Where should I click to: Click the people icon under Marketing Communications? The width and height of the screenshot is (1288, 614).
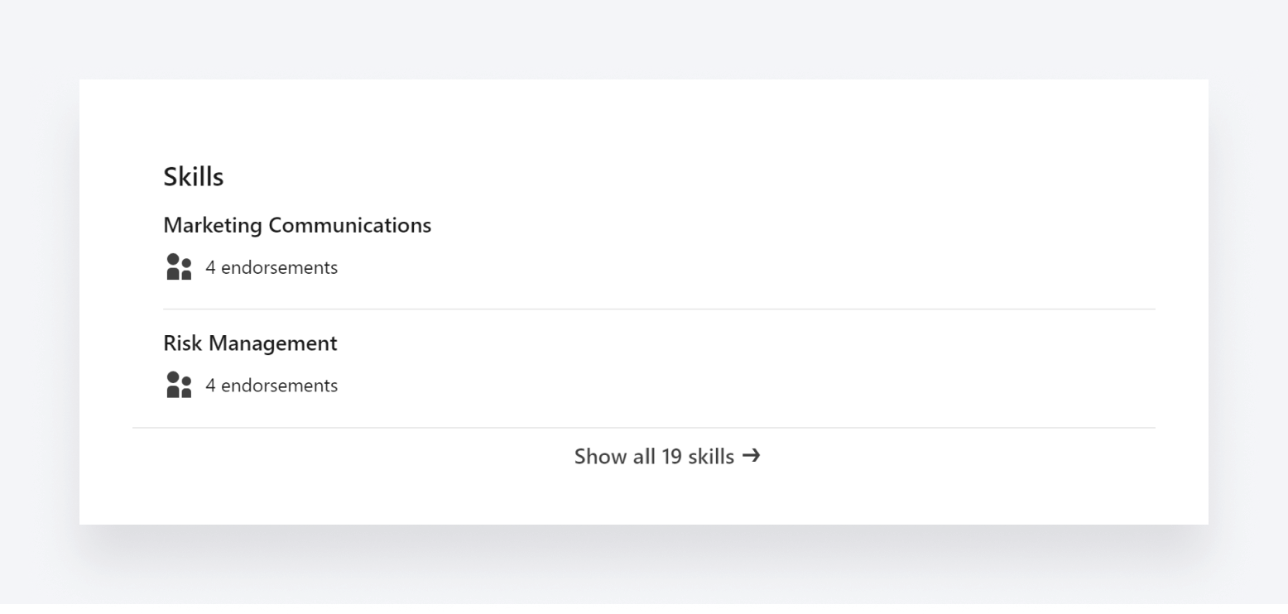(179, 267)
